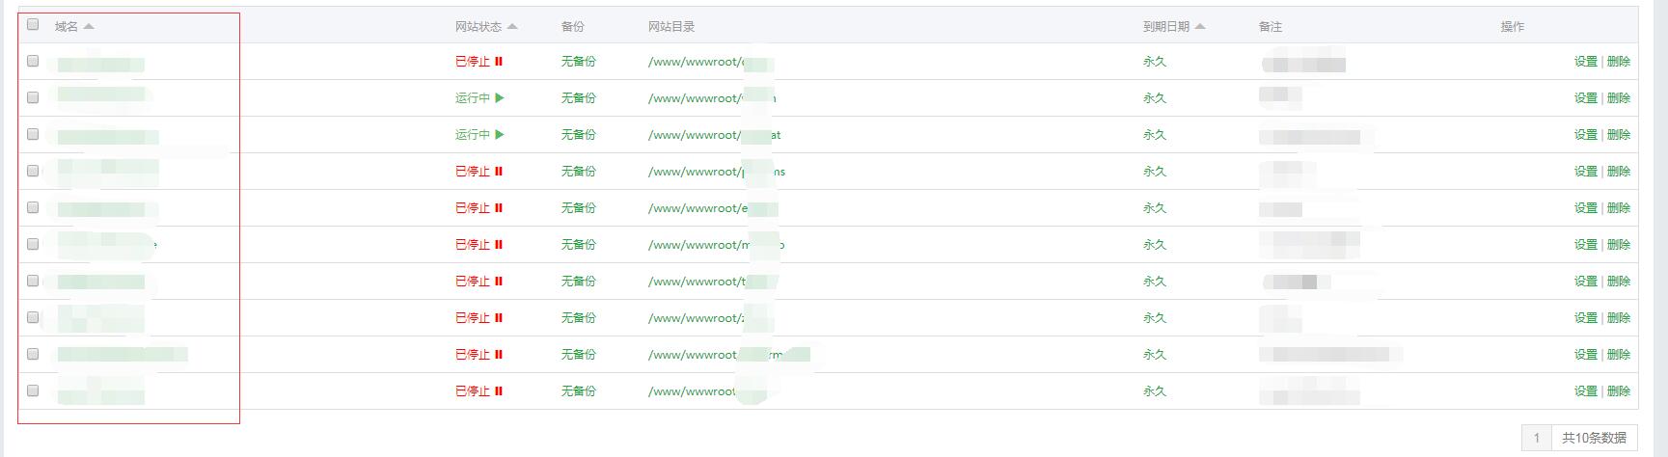The width and height of the screenshot is (1668, 457).
Task: Go to page 1 in pagination
Action: (x=1537, y=438)
